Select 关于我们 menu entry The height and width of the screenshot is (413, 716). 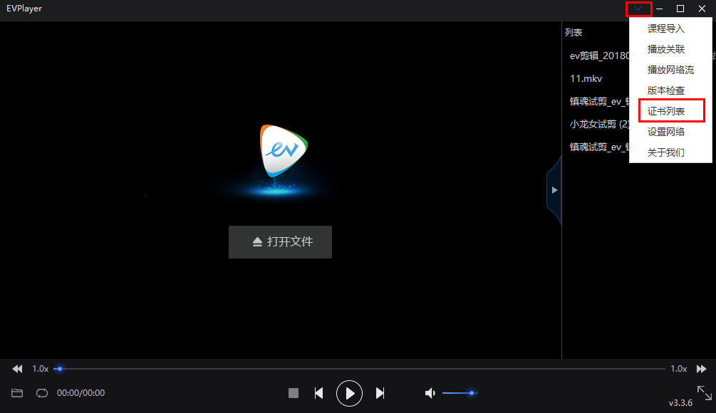click(x=666, y=152)
